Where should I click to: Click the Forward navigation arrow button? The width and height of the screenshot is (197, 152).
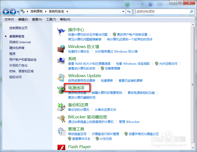pyautogui.click(x=13, y=12)
